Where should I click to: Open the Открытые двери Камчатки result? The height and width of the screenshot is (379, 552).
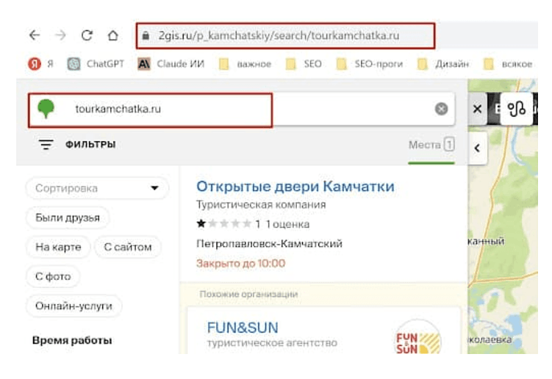coord(295,187)
